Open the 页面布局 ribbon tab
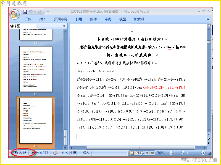221x165 pixels. point(61,19)
